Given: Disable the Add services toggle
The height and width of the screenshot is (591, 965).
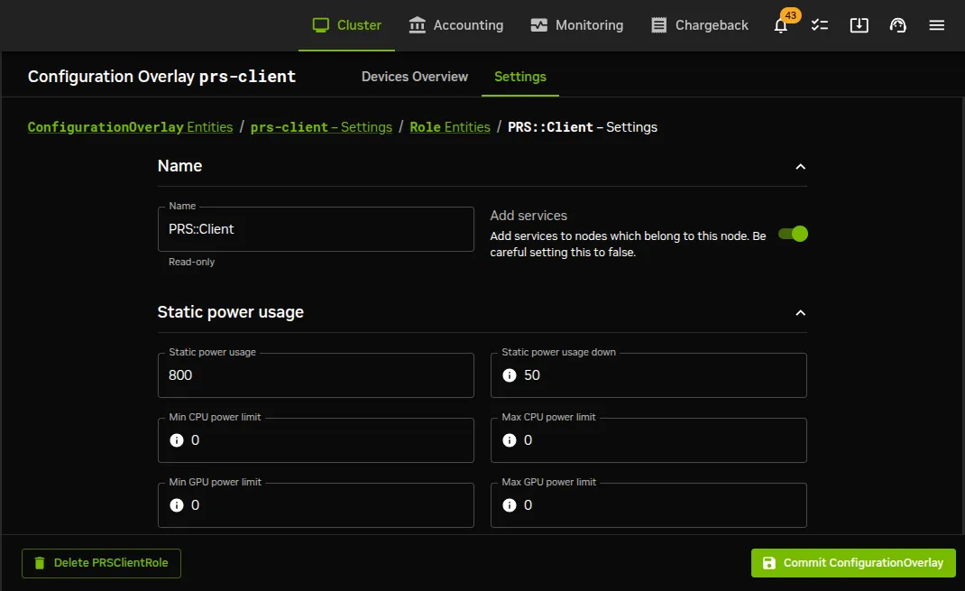Looking at the screenshot, I should [x=793, y=234].
